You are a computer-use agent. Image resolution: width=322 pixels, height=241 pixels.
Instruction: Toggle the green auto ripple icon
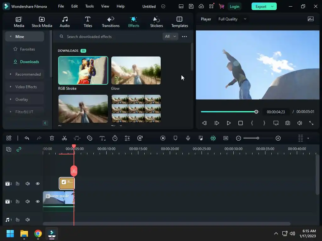[213, 138]
